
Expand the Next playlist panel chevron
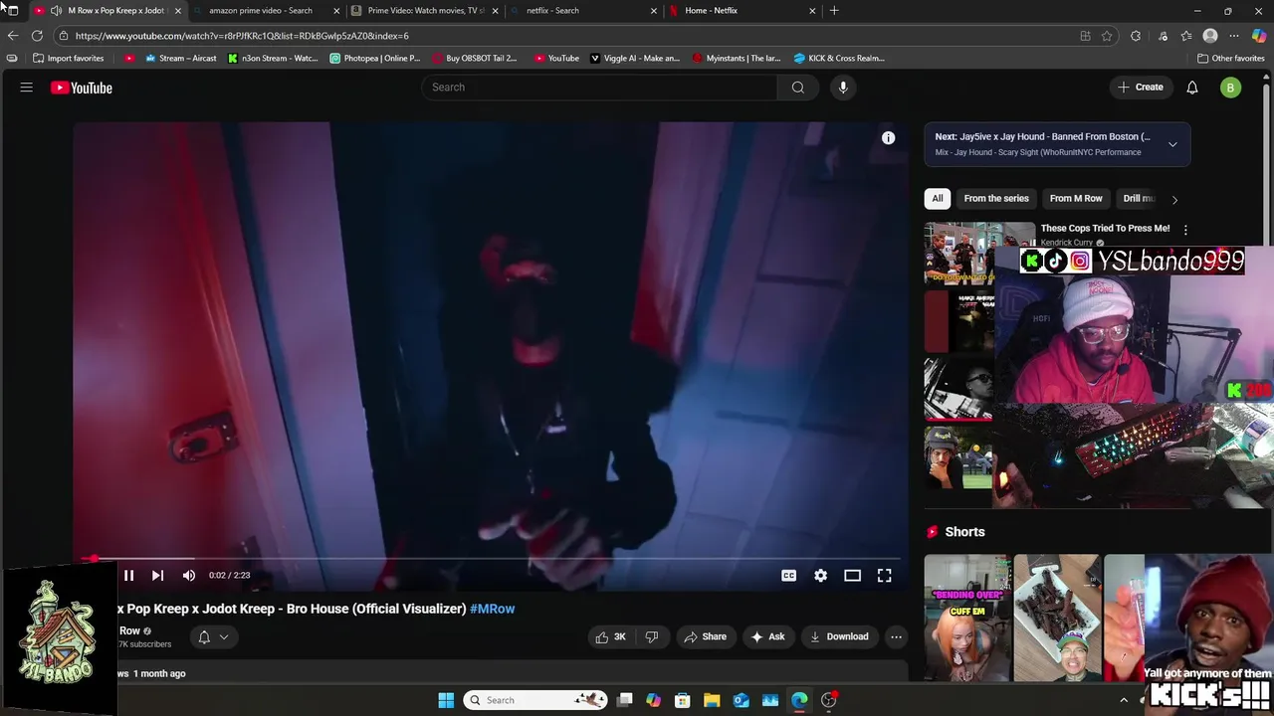1172,144
